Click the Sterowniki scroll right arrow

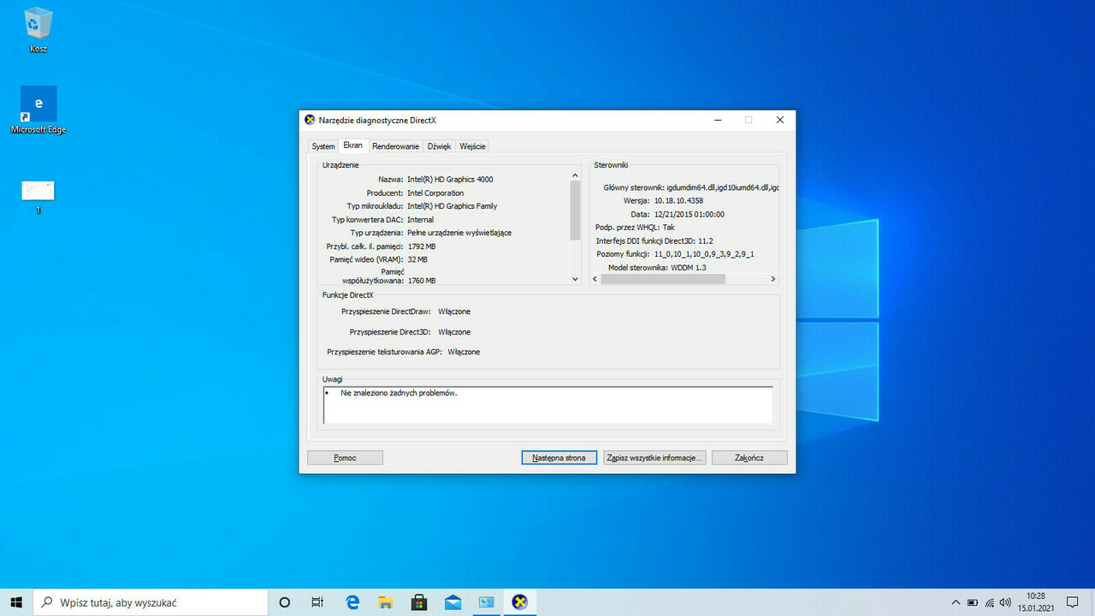coord(772,279)
